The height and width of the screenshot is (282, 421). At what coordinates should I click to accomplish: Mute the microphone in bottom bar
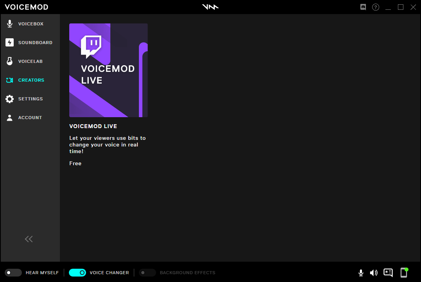(x=361, y=273)
